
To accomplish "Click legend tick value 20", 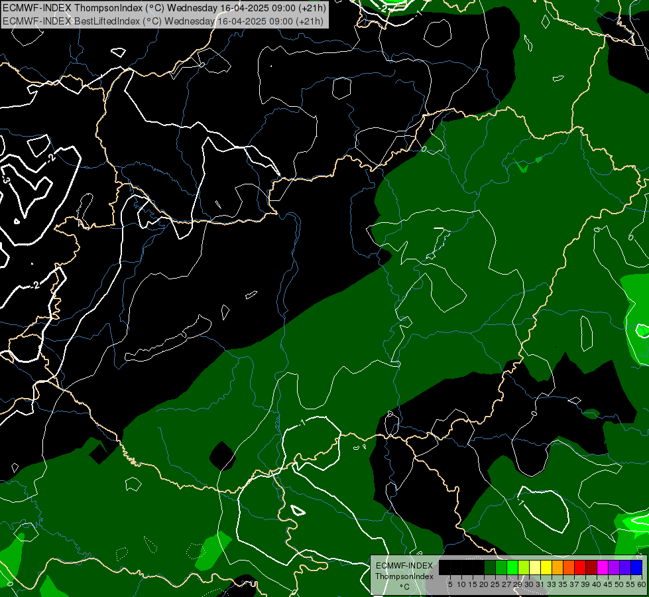I will pos(485,584).
